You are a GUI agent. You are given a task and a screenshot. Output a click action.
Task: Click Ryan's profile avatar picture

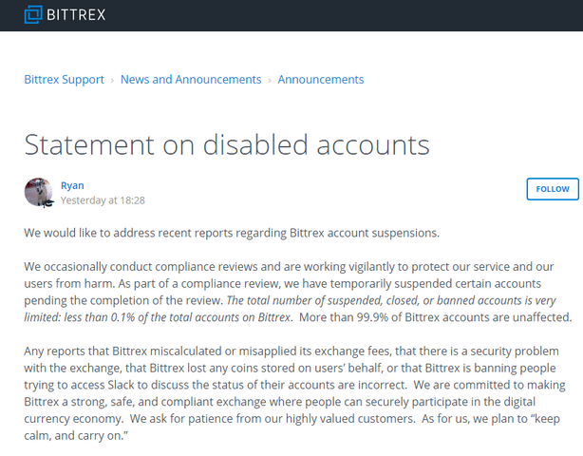click(39, 192)
